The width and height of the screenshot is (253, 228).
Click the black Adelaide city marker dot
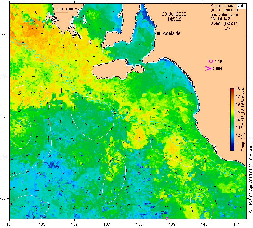tap(159, 34)
